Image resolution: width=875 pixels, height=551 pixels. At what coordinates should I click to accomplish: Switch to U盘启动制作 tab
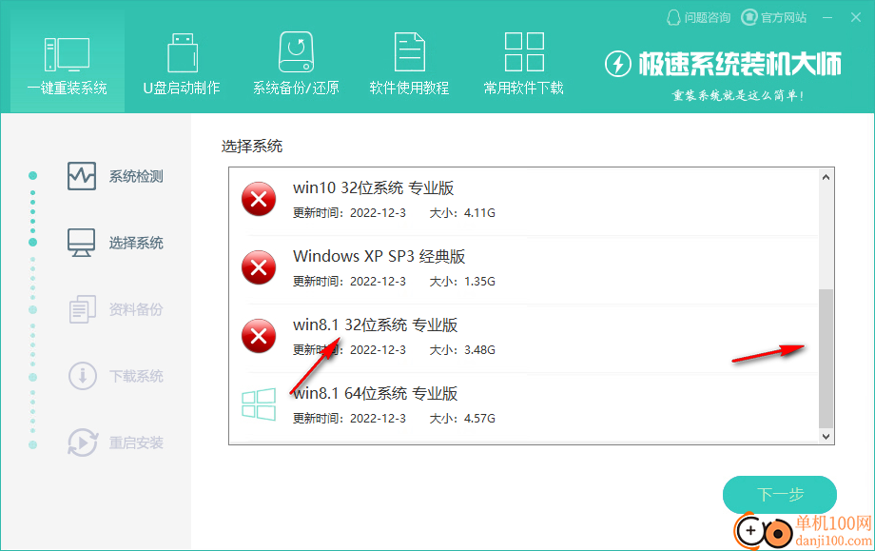pyautogui.click(x=182, y=62)
